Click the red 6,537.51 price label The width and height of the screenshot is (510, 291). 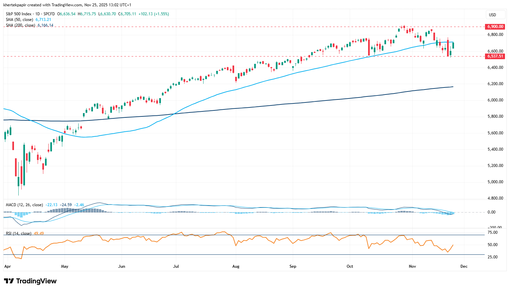click(495, 56)
